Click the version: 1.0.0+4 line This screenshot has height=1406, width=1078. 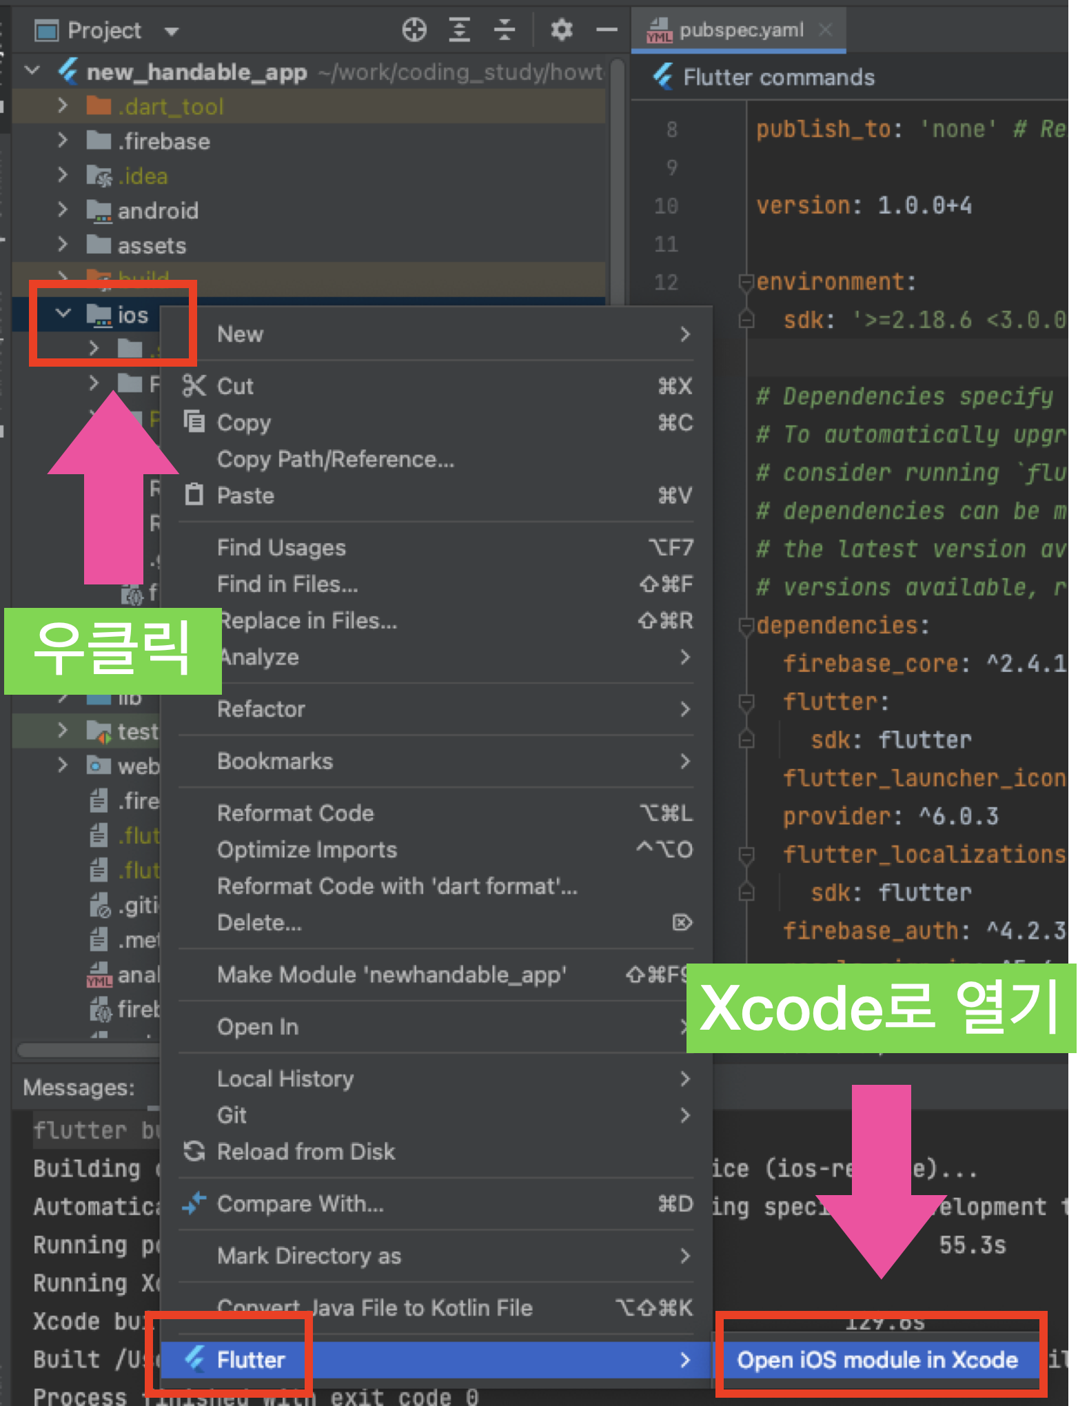point(864,205)
